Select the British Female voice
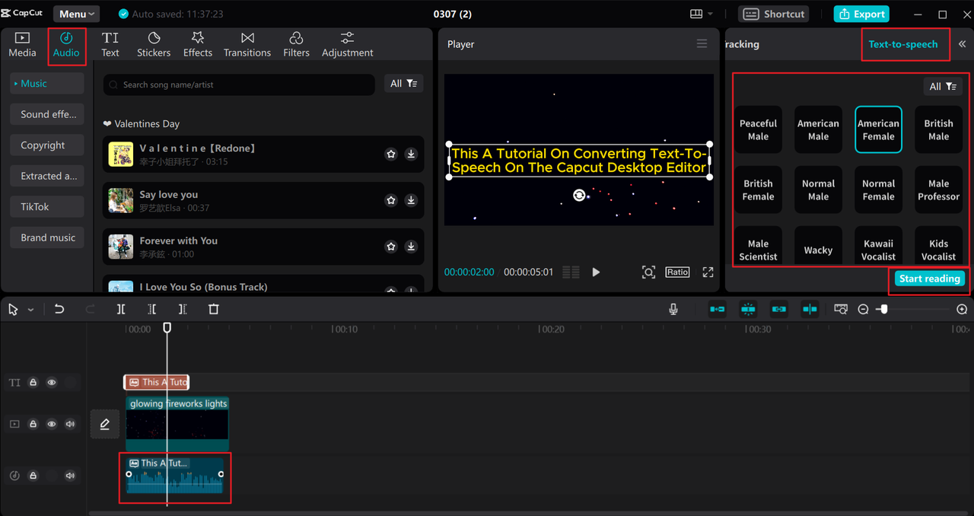 coord(758,190)
